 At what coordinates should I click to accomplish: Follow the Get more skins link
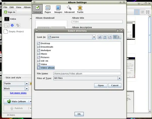18,93
